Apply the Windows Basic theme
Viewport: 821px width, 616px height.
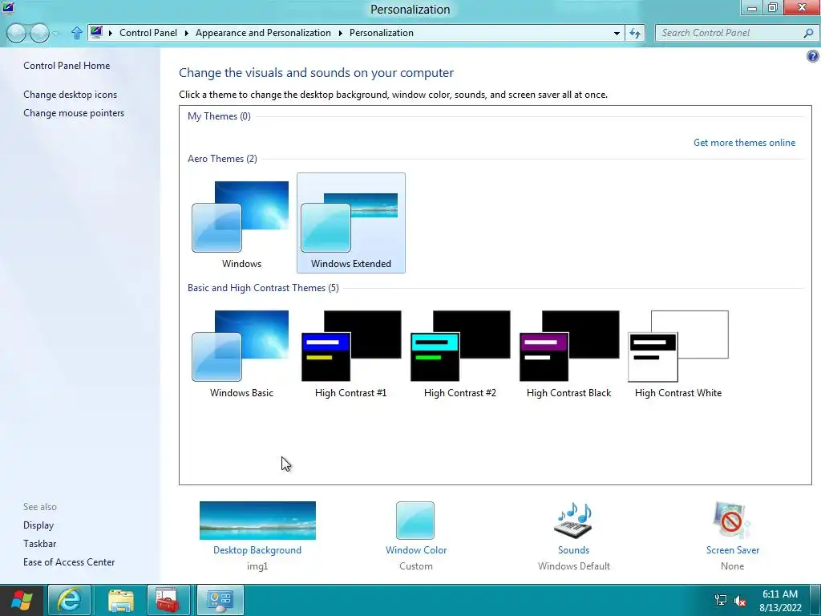(241, 353)
